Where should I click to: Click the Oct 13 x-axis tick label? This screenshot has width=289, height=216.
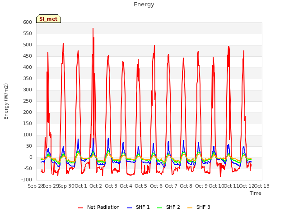tap(262, 186)
